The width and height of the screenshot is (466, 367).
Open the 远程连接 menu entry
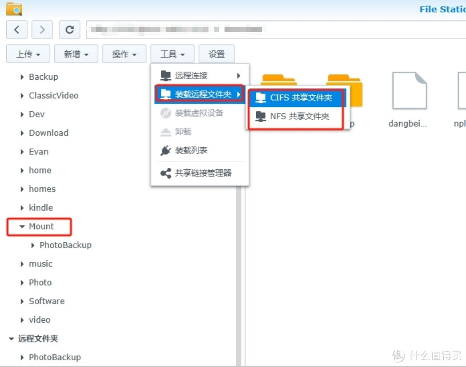pyautogui.click(x=200, y=75)
